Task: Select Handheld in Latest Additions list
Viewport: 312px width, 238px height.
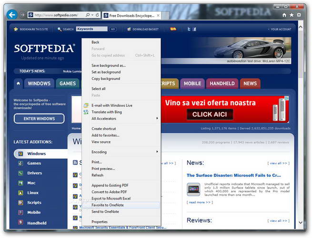Action: point(37,223)
